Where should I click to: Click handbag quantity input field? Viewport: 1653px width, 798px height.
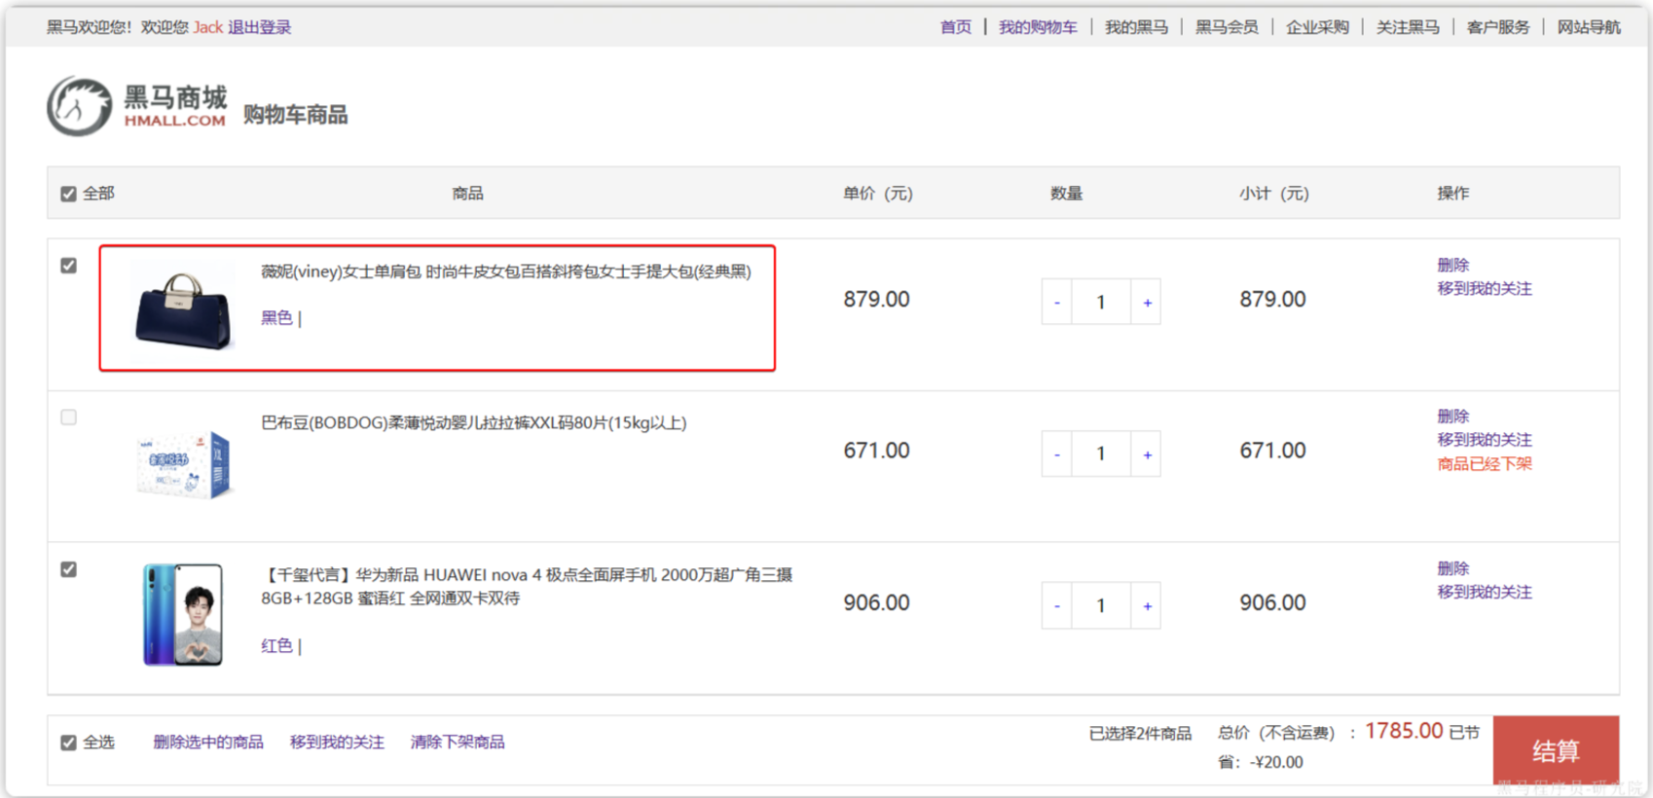tap(1101, 303)
